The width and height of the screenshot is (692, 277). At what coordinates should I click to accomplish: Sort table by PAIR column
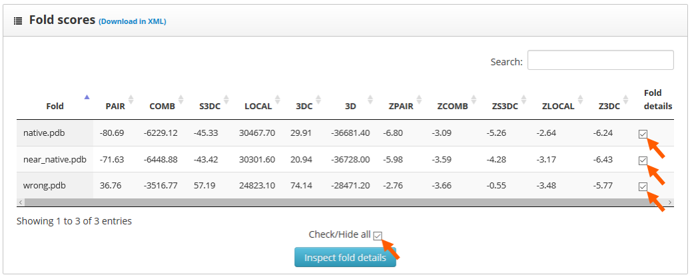[x=115, y=106]
